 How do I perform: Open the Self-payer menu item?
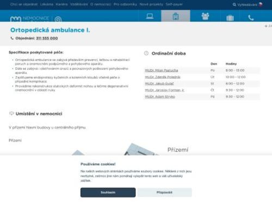point(174,4)
